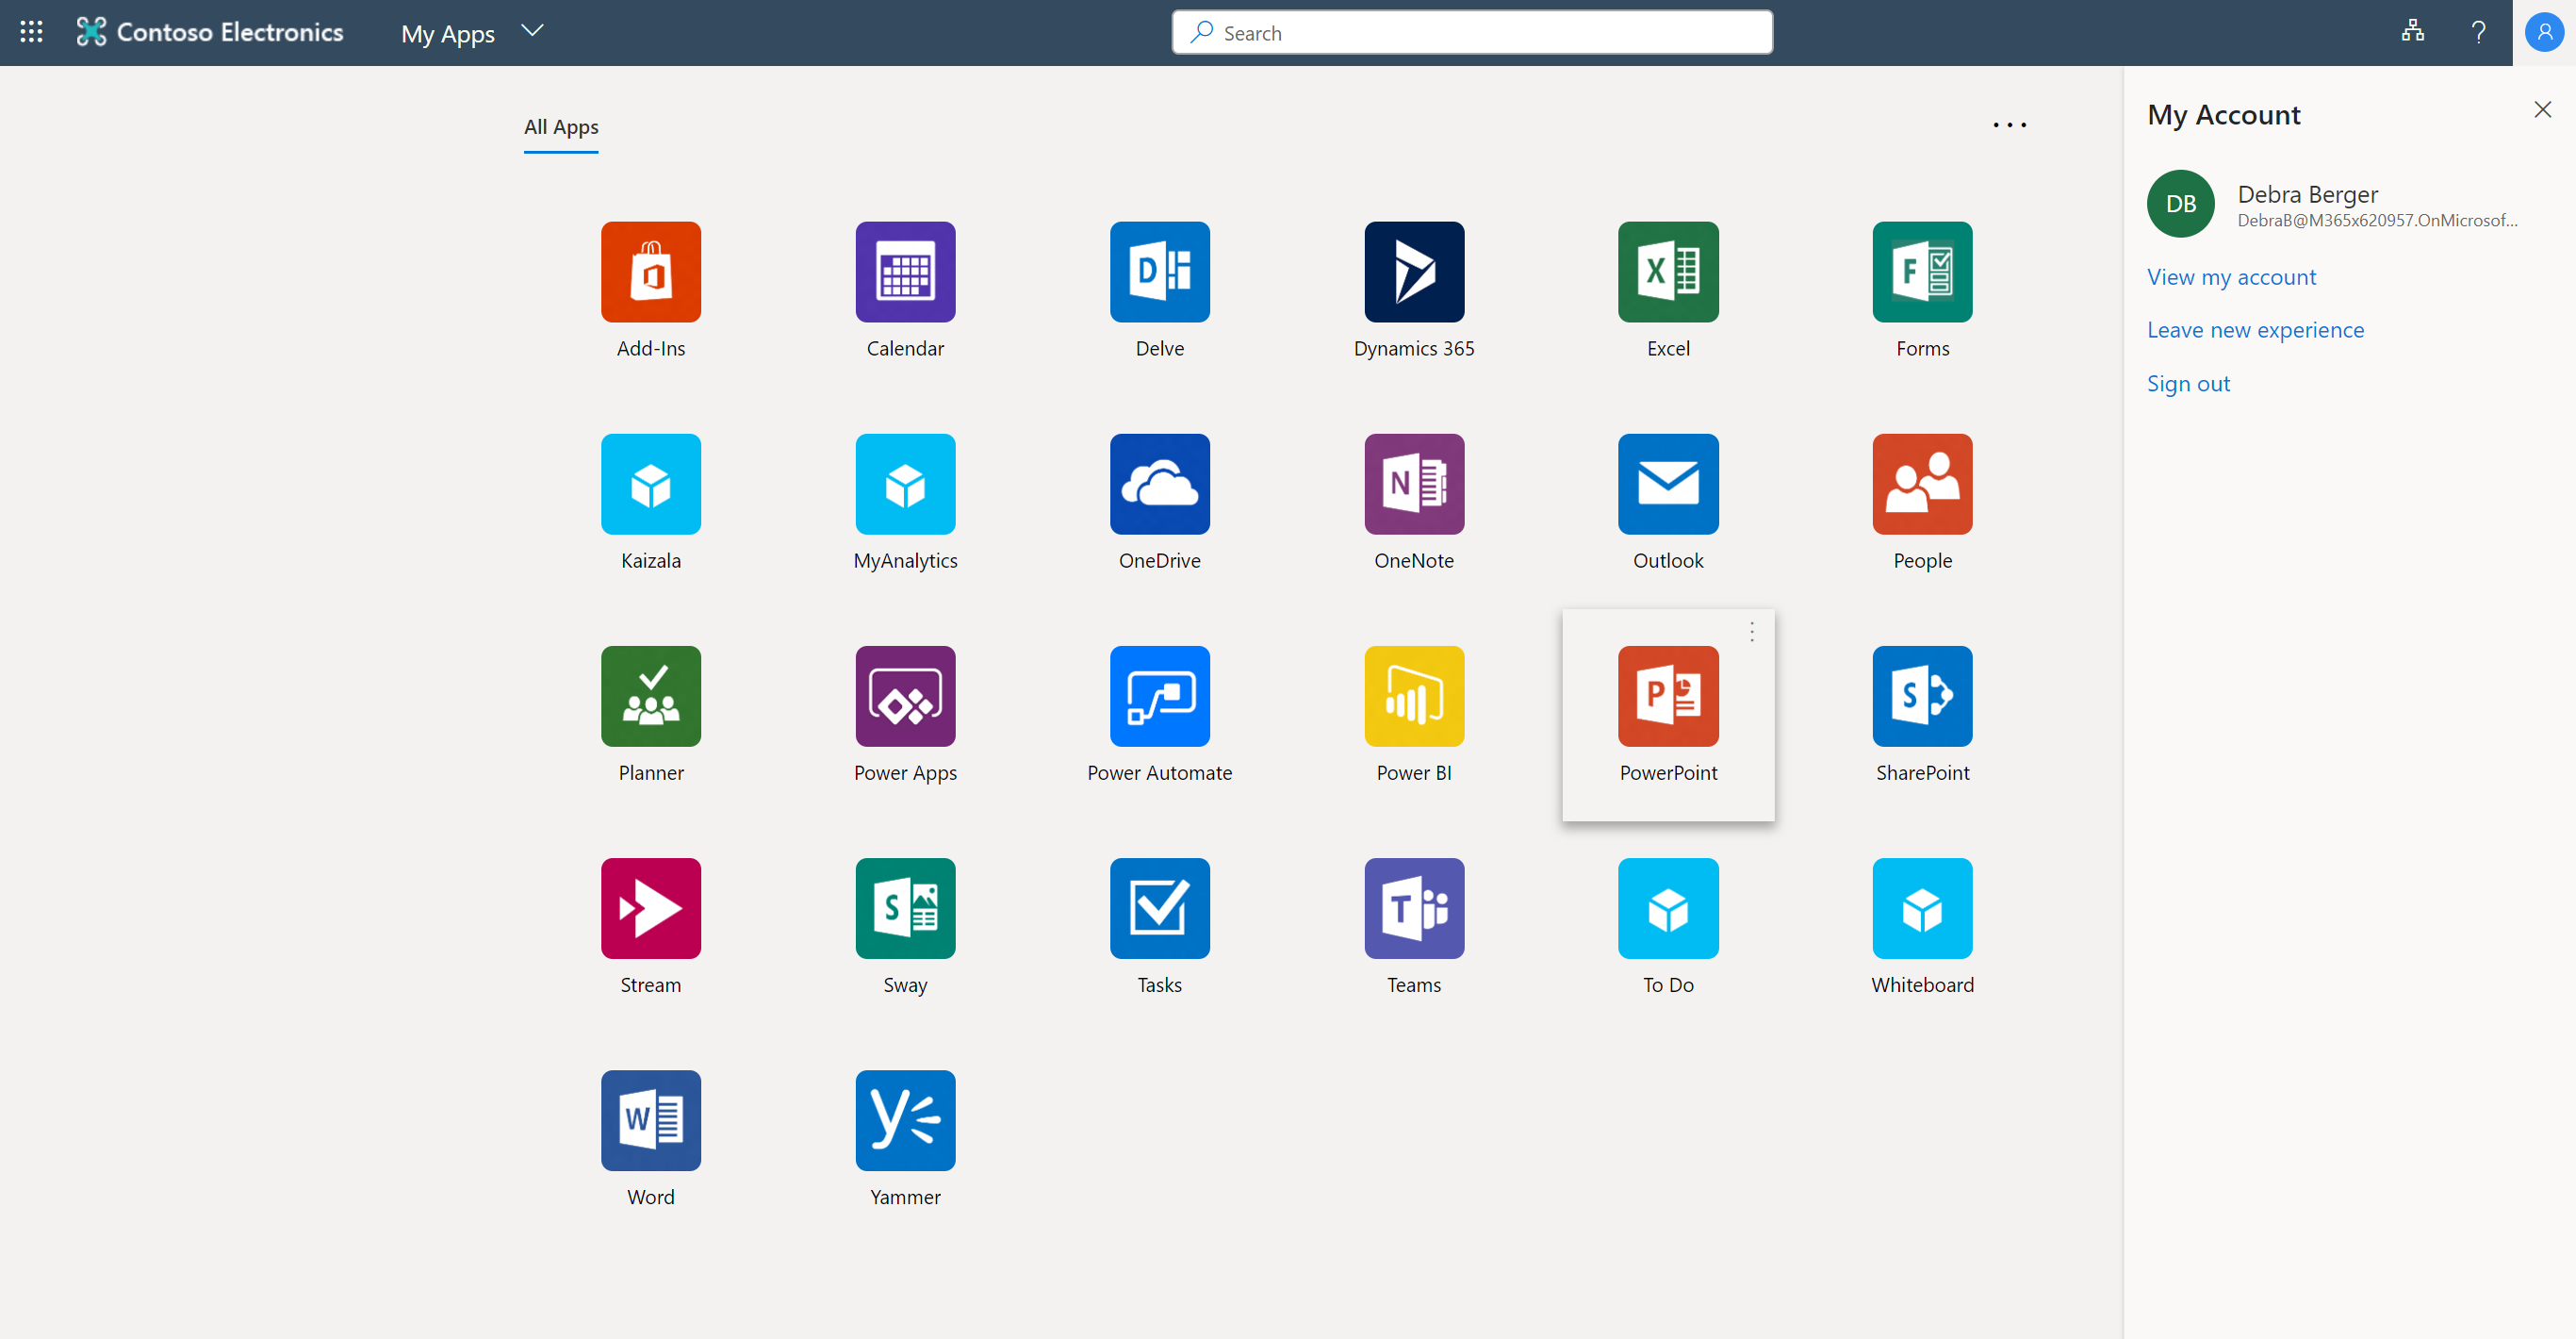Image resolution: width=2576 pixels, height=1339 pixels.
Task: Click the Debra Berger name text
Action: tap(2307, 194)
